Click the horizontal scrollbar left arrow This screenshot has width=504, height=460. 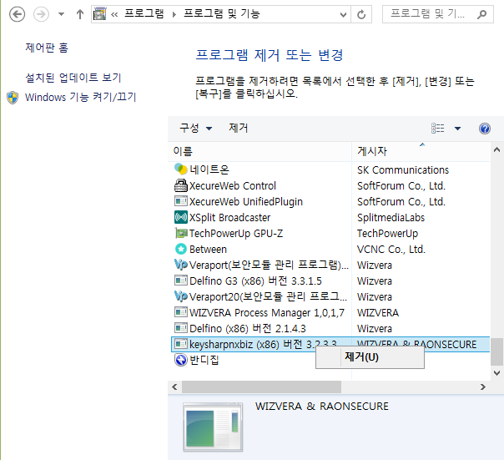(174, 387)
